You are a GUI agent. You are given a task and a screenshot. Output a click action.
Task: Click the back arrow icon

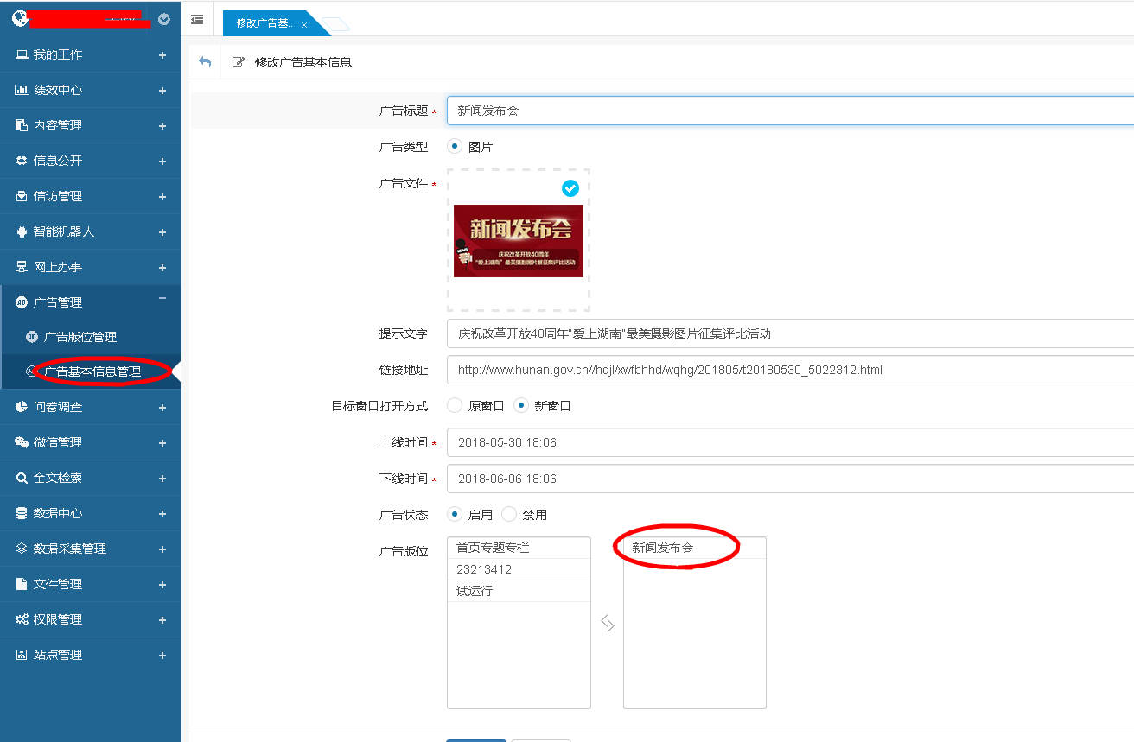click(x=205, y=61)
